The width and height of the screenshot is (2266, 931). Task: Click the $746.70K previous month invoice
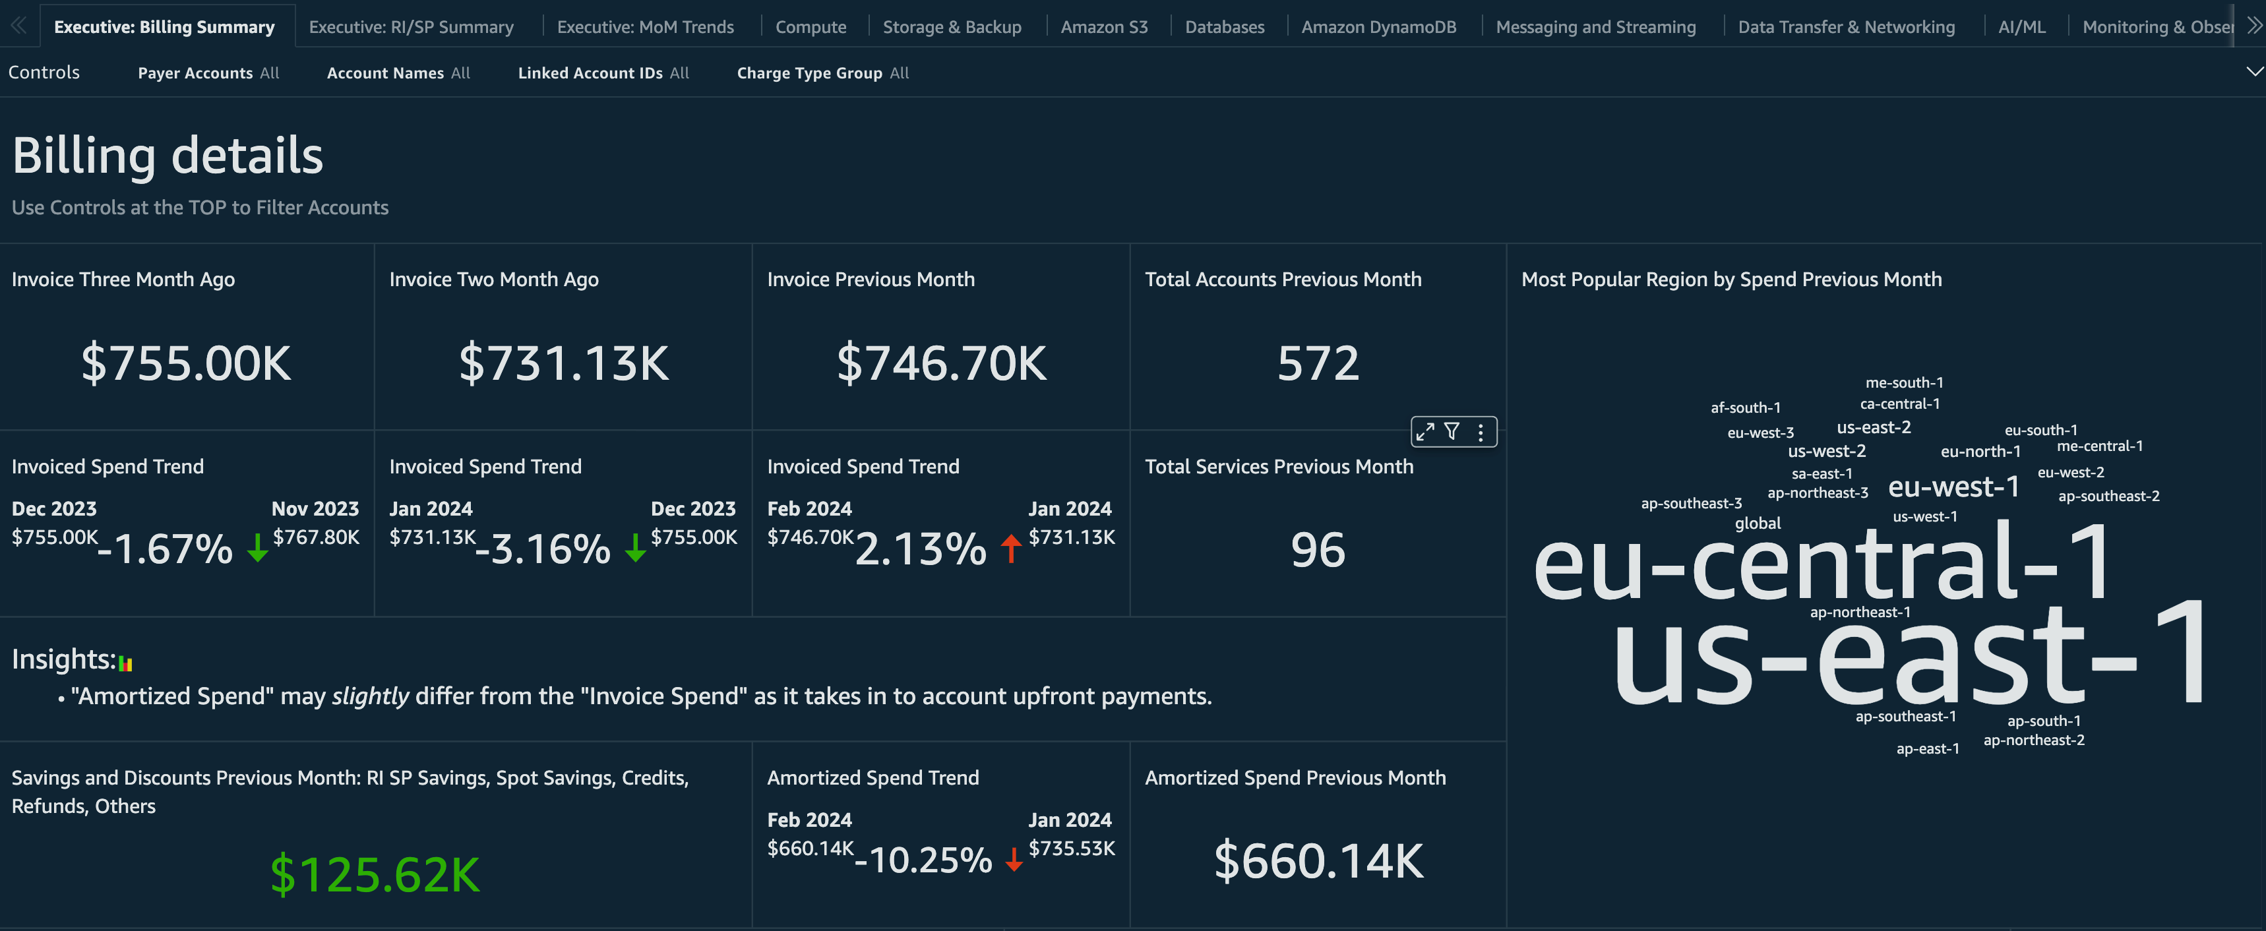[941, 363]
